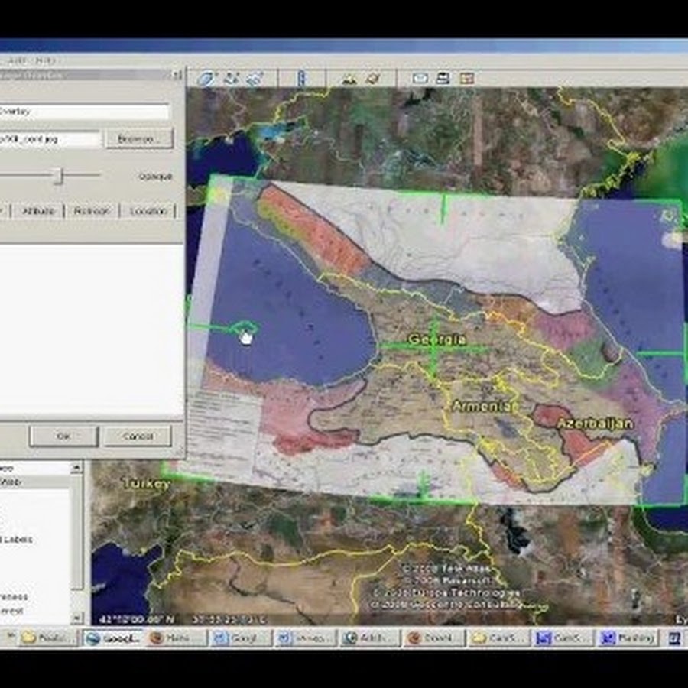Open the Ruler measuring tool
688x688 pixels.
(x=301, y=79)
